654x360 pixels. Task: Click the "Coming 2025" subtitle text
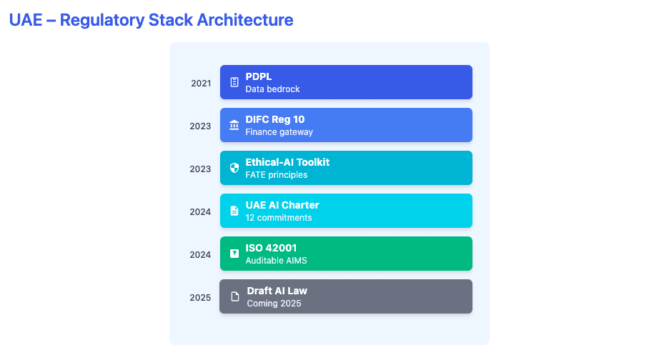pos(274,304)
